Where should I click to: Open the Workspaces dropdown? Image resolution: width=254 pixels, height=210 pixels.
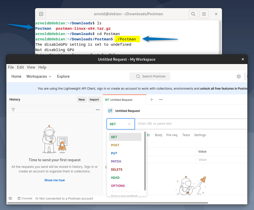(x=39, y=76)
